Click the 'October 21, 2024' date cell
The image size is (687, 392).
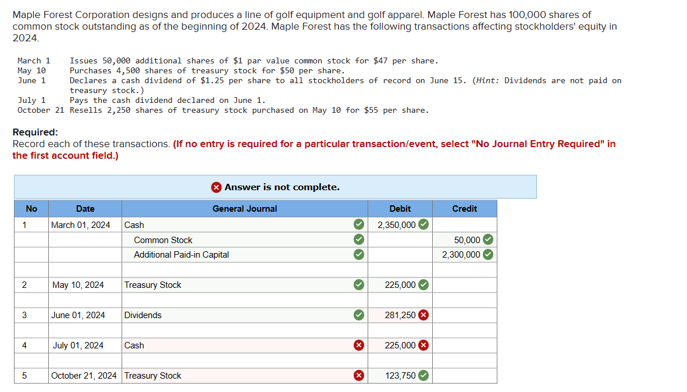point(85,375)
